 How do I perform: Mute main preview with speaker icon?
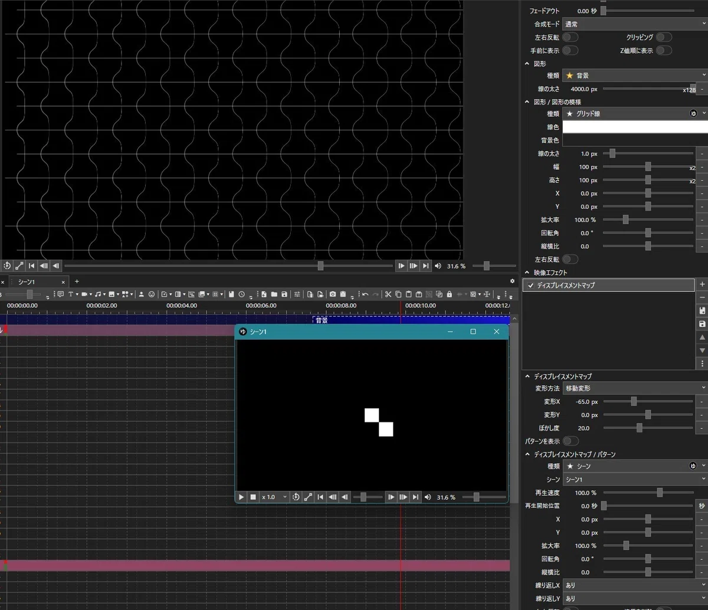(438, 266)
